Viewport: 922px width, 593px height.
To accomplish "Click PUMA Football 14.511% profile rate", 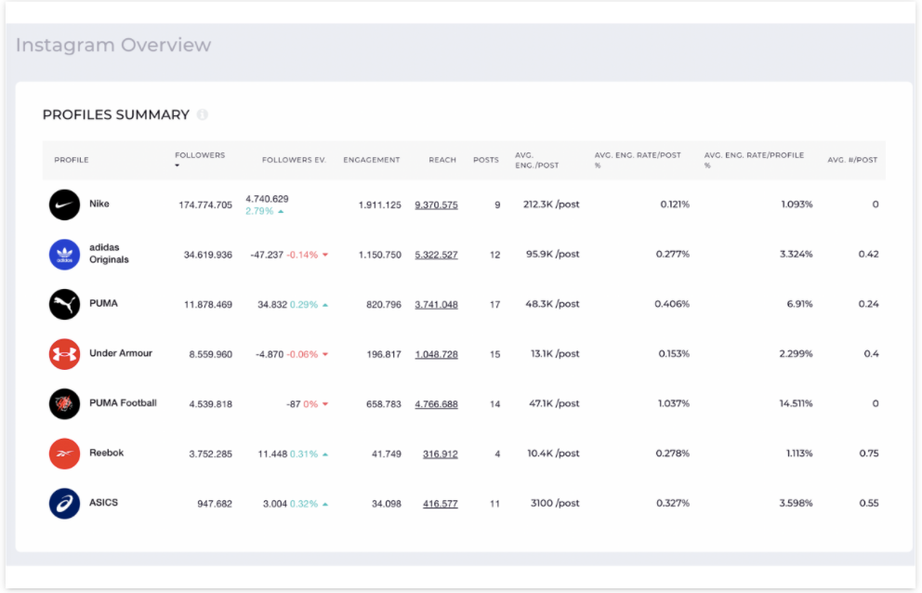I will click(797, 403).
